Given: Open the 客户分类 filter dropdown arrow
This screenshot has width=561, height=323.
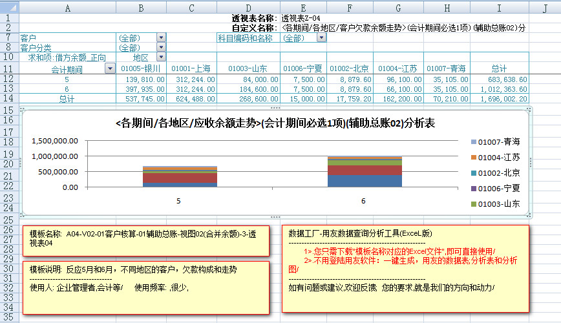Looking at the screenshot, I should [x=161, y=48].
